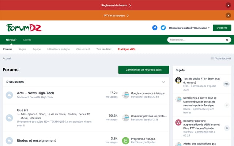Open last post Programme français

point(143,139)
